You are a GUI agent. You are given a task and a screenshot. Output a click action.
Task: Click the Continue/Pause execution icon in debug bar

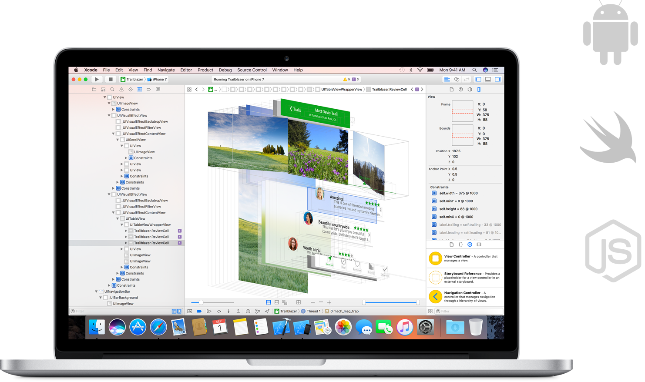click(209, 311)
